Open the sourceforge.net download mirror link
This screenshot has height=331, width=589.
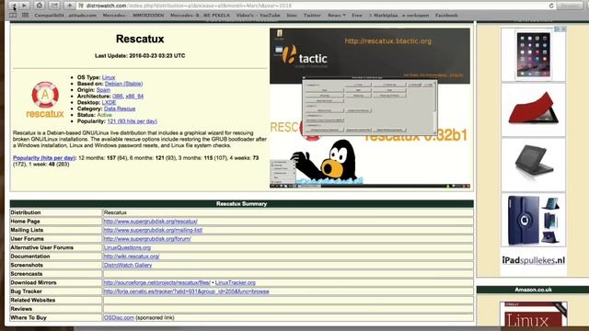point(157,282)
